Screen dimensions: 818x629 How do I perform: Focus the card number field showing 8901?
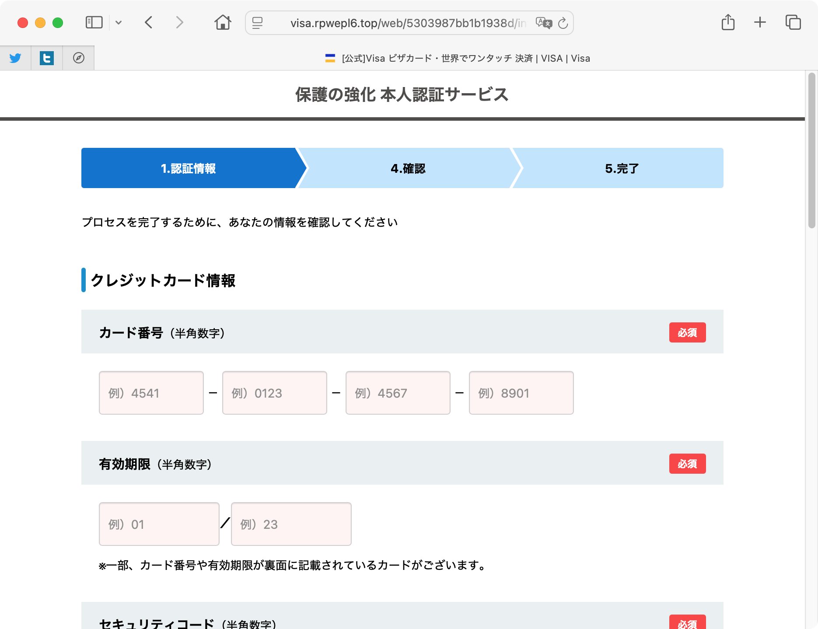[521, 393]
